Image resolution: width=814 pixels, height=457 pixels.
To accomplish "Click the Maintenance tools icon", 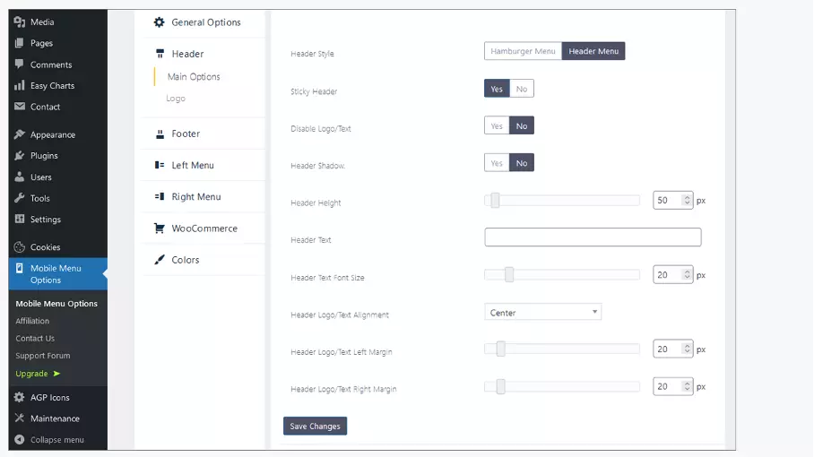I will click(x=20, y=418).
